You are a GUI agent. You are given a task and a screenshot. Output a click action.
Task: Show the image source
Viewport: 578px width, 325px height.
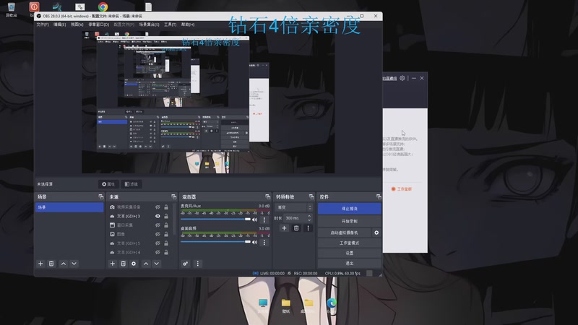pos(158,234)
